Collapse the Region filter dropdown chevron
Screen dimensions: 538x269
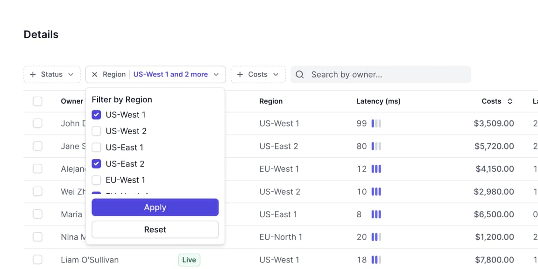point(216,75)
